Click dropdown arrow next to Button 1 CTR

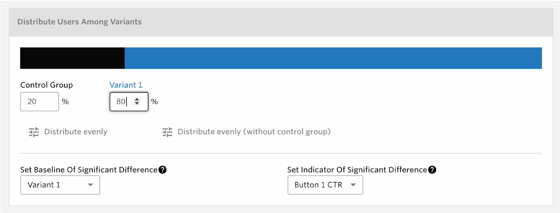353,185
